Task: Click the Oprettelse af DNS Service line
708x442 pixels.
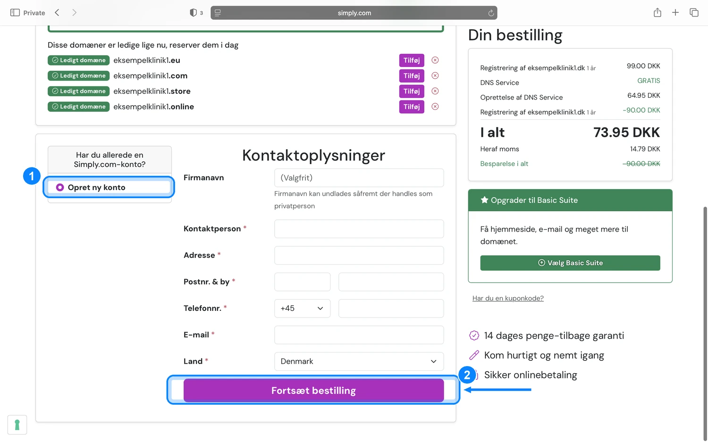Action: pos(522,97)
